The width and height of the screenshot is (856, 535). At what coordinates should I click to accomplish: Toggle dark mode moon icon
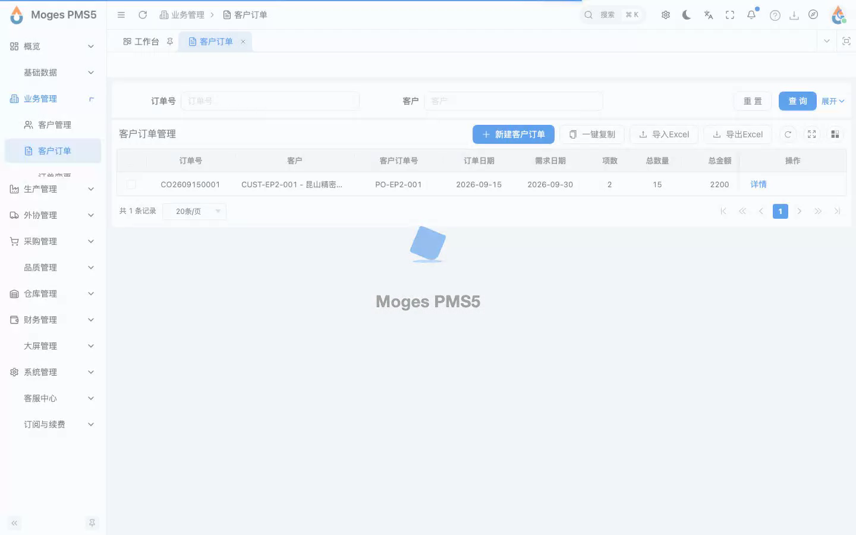coord(687,15)
